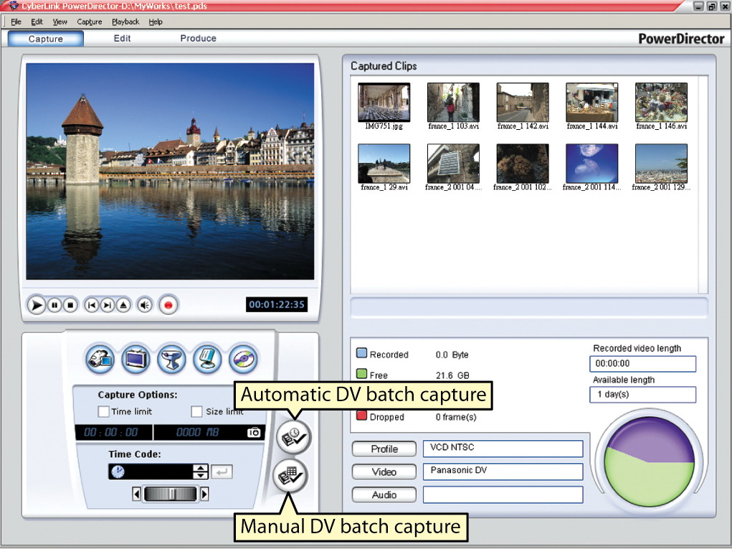Start automatic DV batch capture

[293, 437]
